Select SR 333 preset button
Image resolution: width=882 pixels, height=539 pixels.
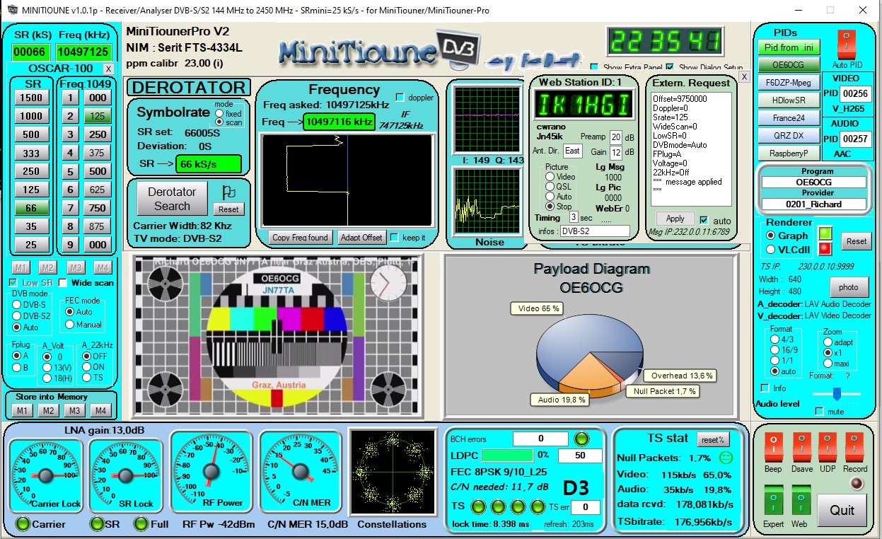pyautogui.click(x=31, y=153)
